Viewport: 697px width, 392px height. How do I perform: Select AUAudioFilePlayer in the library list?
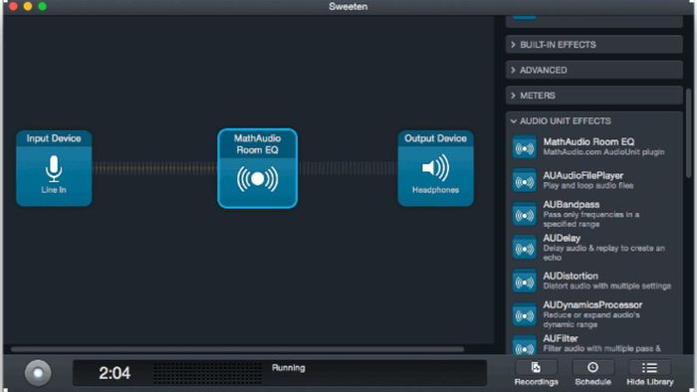pos(595,180)
